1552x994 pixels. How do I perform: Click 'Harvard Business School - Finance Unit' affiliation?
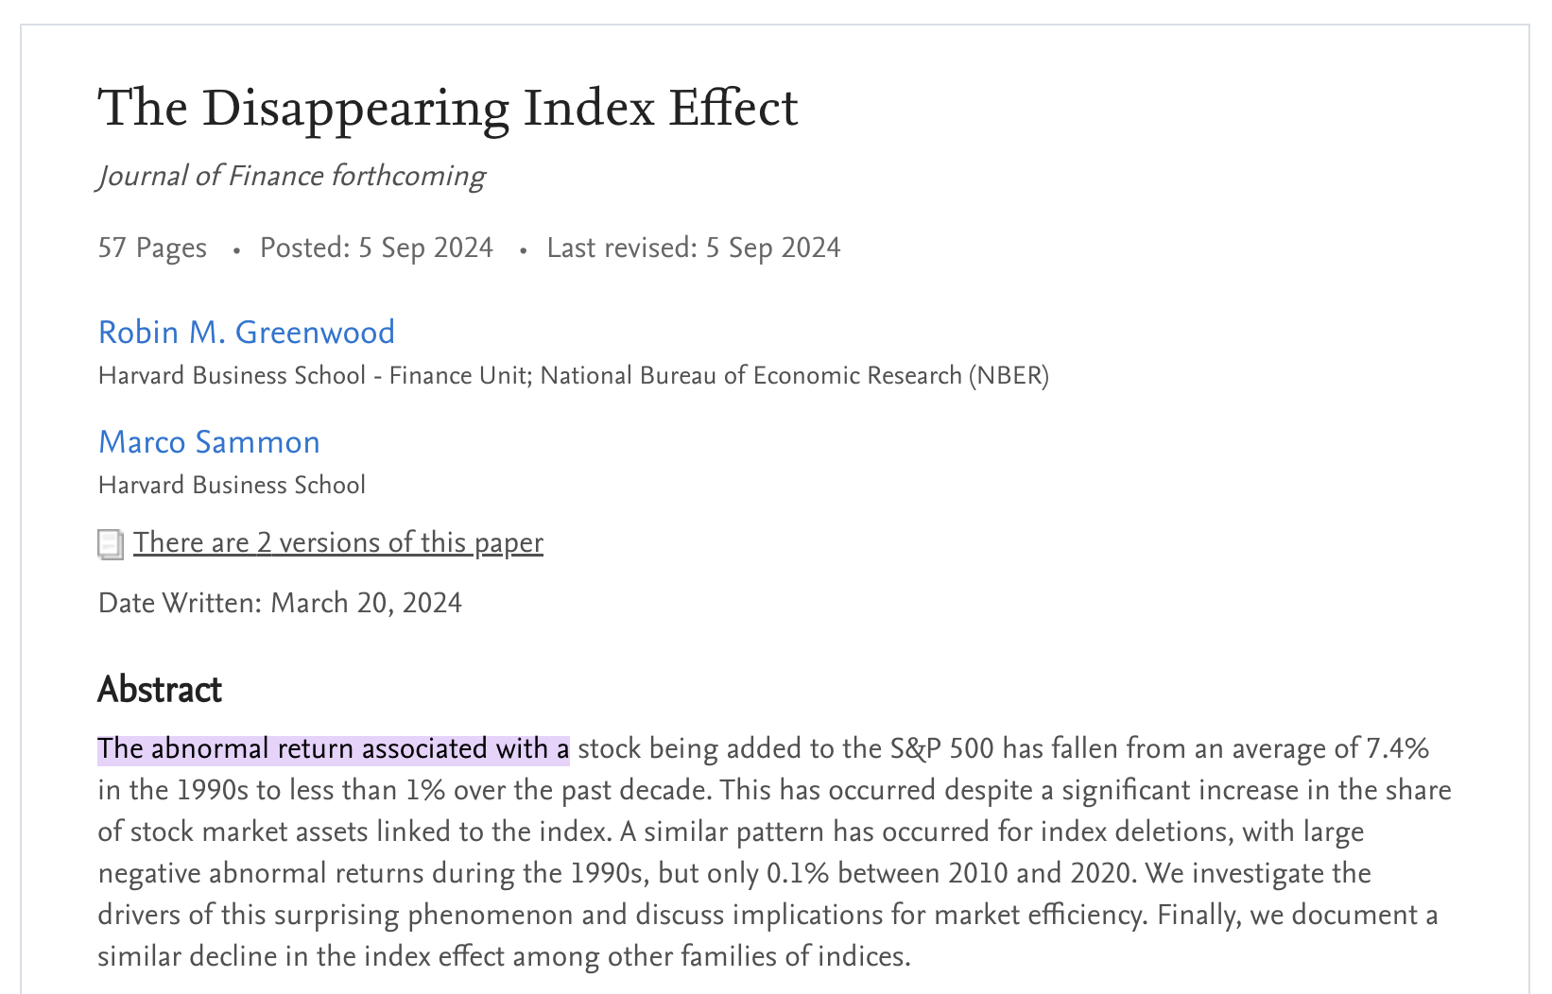pos(312,376)
